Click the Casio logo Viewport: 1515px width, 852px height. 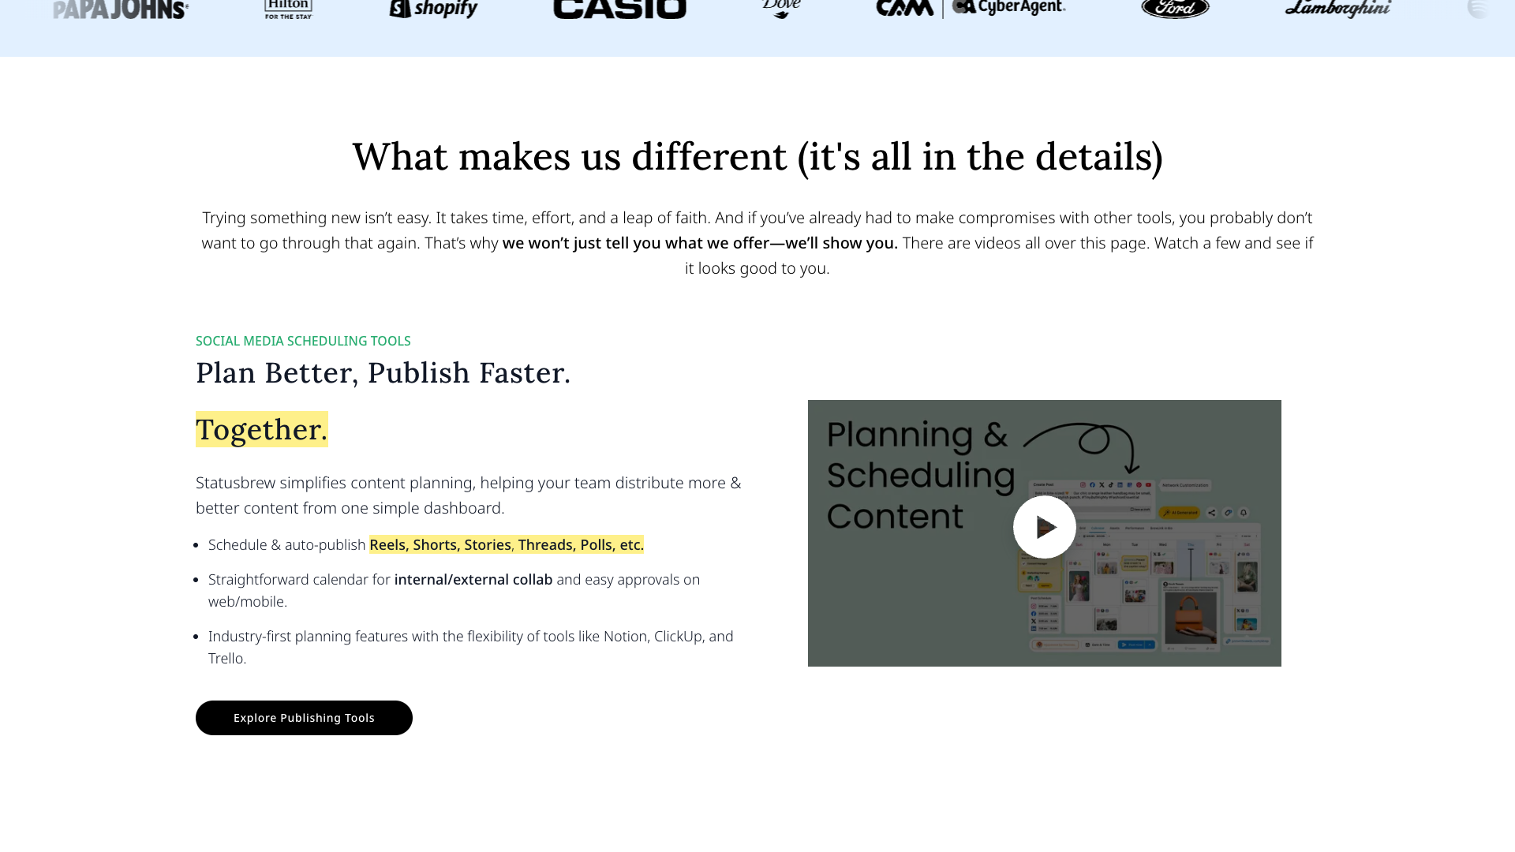[x=620, y=9]
